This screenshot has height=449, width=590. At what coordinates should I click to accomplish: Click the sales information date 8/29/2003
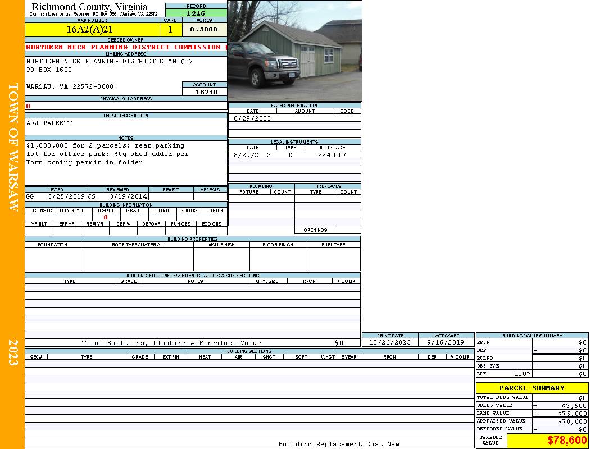(252, 118)
